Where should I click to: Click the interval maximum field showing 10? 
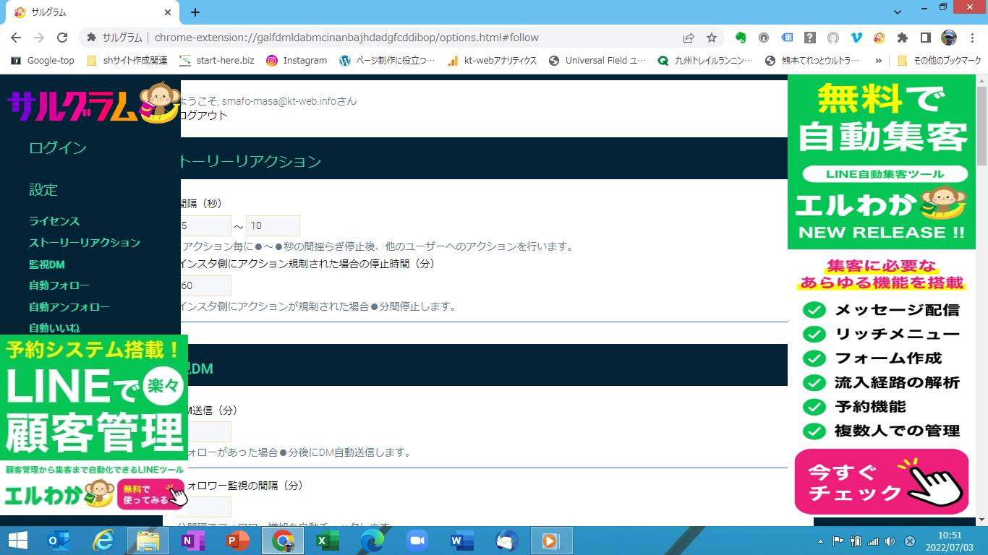click(273, 226)
